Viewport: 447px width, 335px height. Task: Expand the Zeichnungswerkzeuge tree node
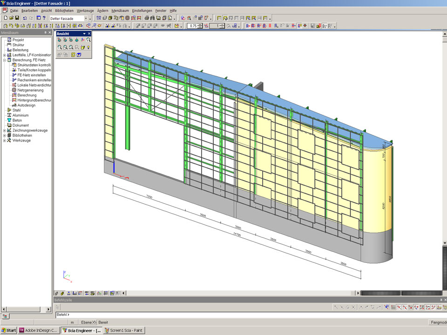4,130
